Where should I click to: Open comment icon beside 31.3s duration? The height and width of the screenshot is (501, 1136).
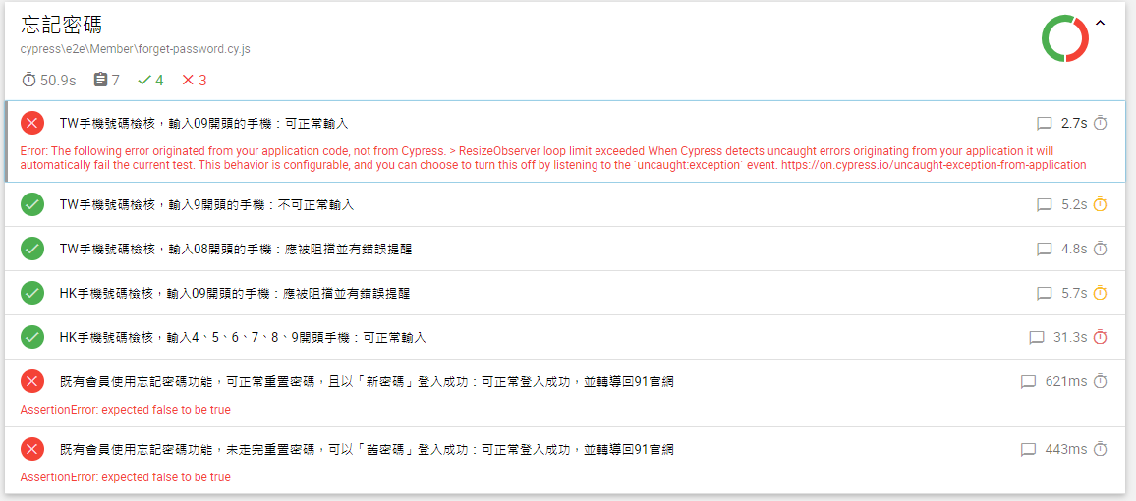coord(1036,337)
